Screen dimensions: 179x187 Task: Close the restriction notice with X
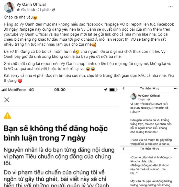pyautogui.click(x=7, y=100)
